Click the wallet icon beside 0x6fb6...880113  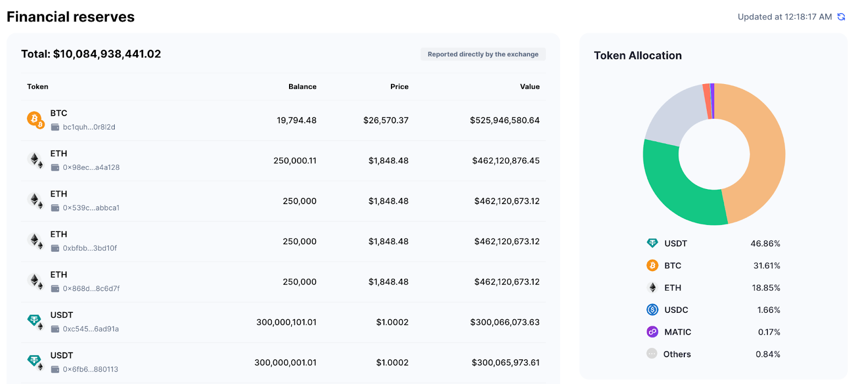coord(55,370)
